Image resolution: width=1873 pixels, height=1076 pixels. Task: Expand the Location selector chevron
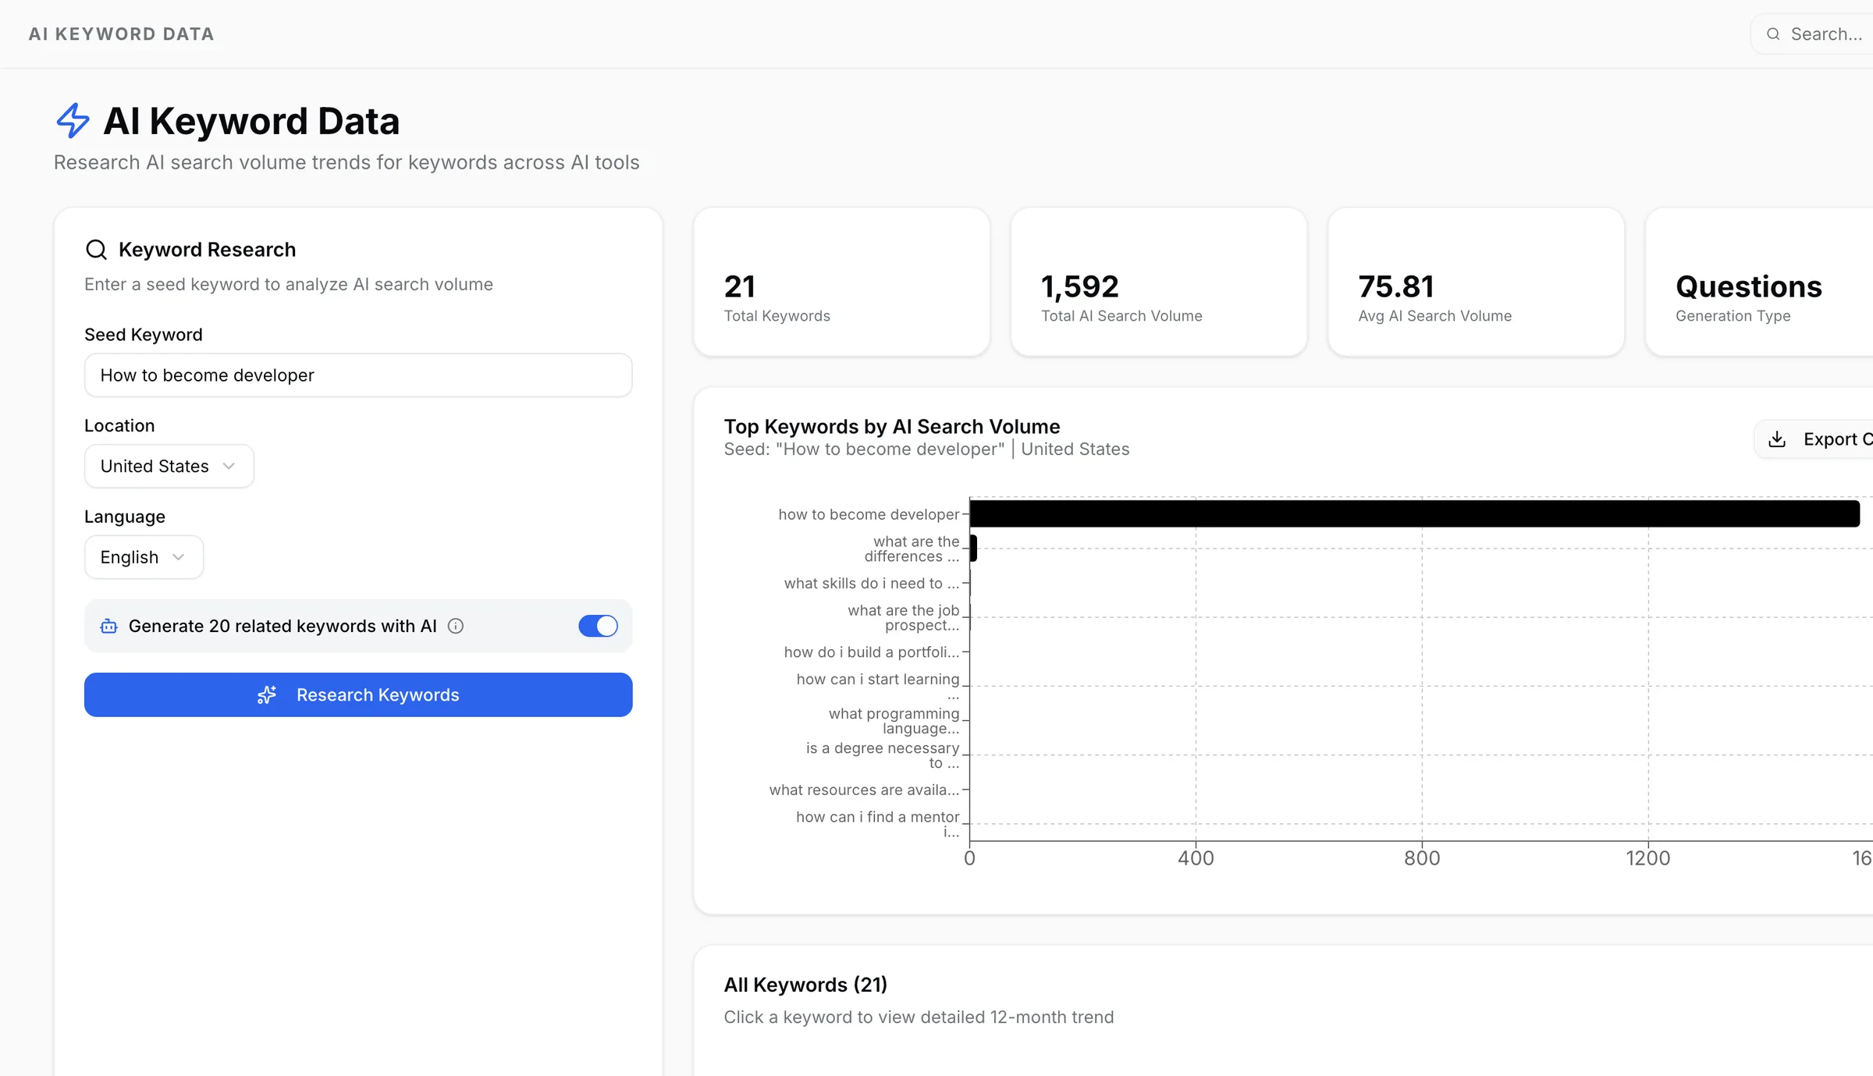[229, 466]
